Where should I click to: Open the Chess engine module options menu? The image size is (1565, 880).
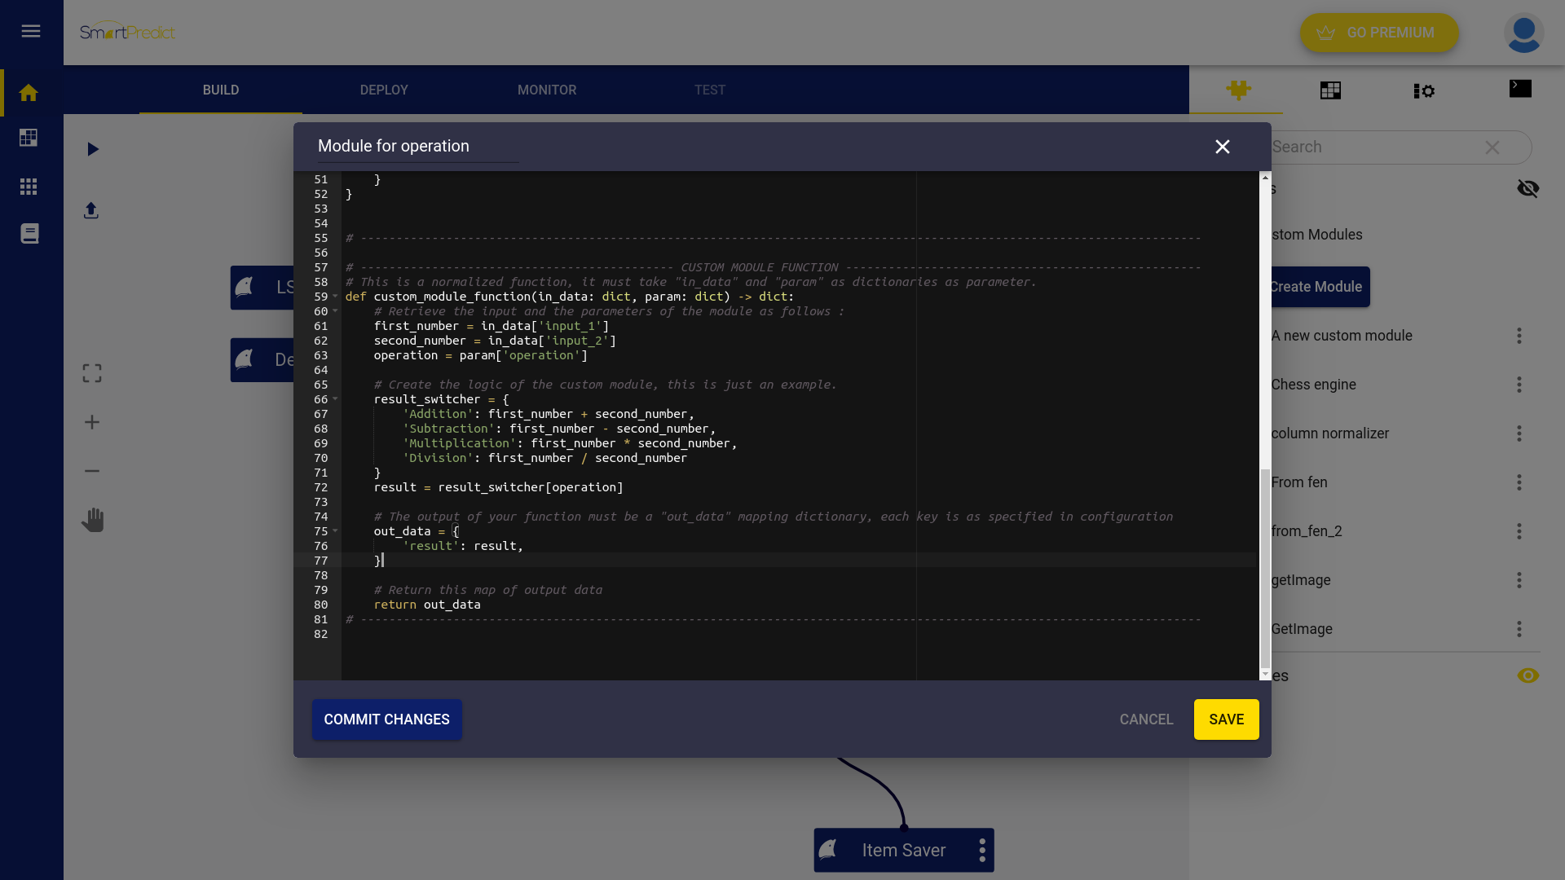tap(1519, 385)
